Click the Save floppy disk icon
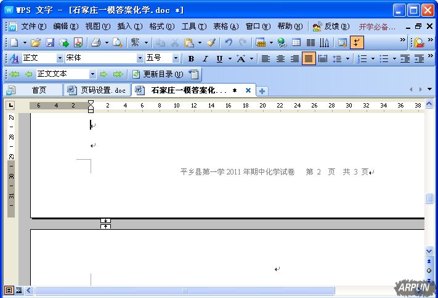438x298 pixels. pos(50,42)
